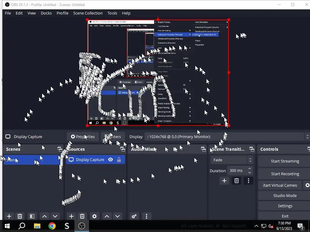Image resolution: width=310 pixels, height=232 pixels.
Task: Click the taskbar clock 7:30 PM
Action: tap(284, 226)
